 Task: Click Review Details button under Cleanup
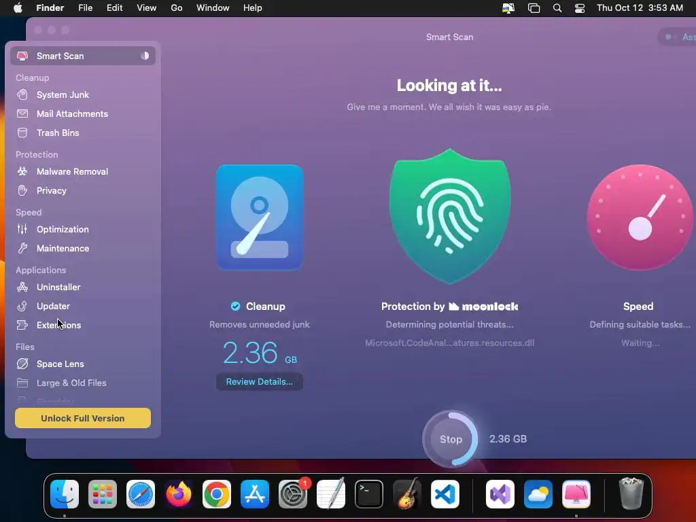coord(260,382)
